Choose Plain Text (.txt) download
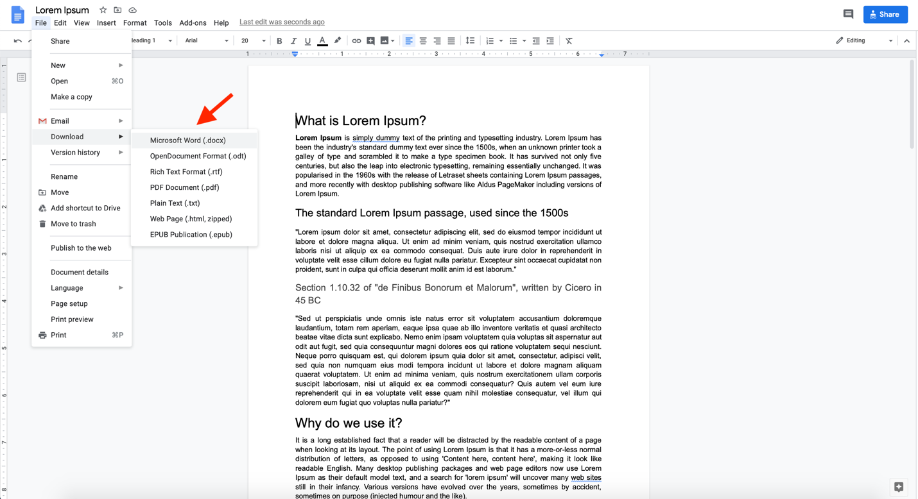This screenshot has width=918, height=499. (x=195, y=203)
